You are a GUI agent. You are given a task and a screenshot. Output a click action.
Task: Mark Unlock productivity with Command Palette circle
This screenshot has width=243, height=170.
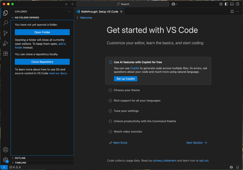(x=110, y=121)
